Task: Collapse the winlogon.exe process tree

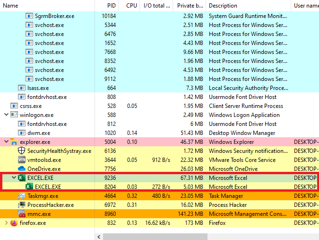Action: (x=6, y=115)
